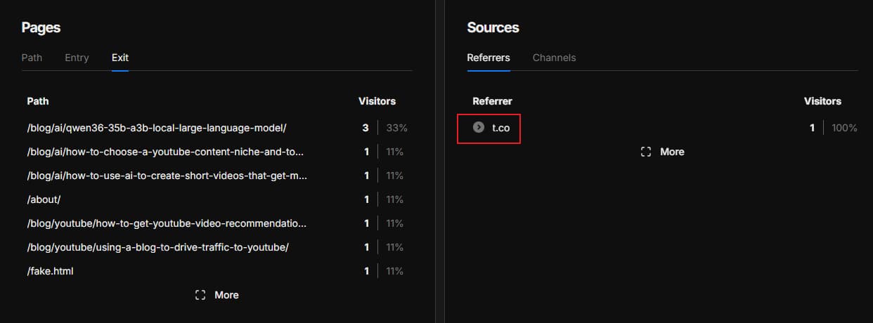873x323 pixels.
Task: Select the Referrers tab in Sources
Action: click(x=489, y=58)
